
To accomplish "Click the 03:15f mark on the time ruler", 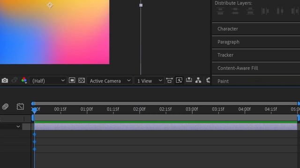I will pos(218,109).
